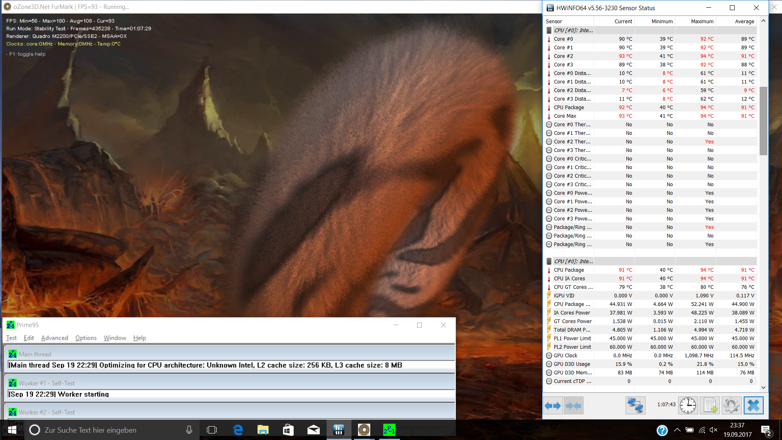Click the Average column header
The image size is (782, 440).
point(736,22)
